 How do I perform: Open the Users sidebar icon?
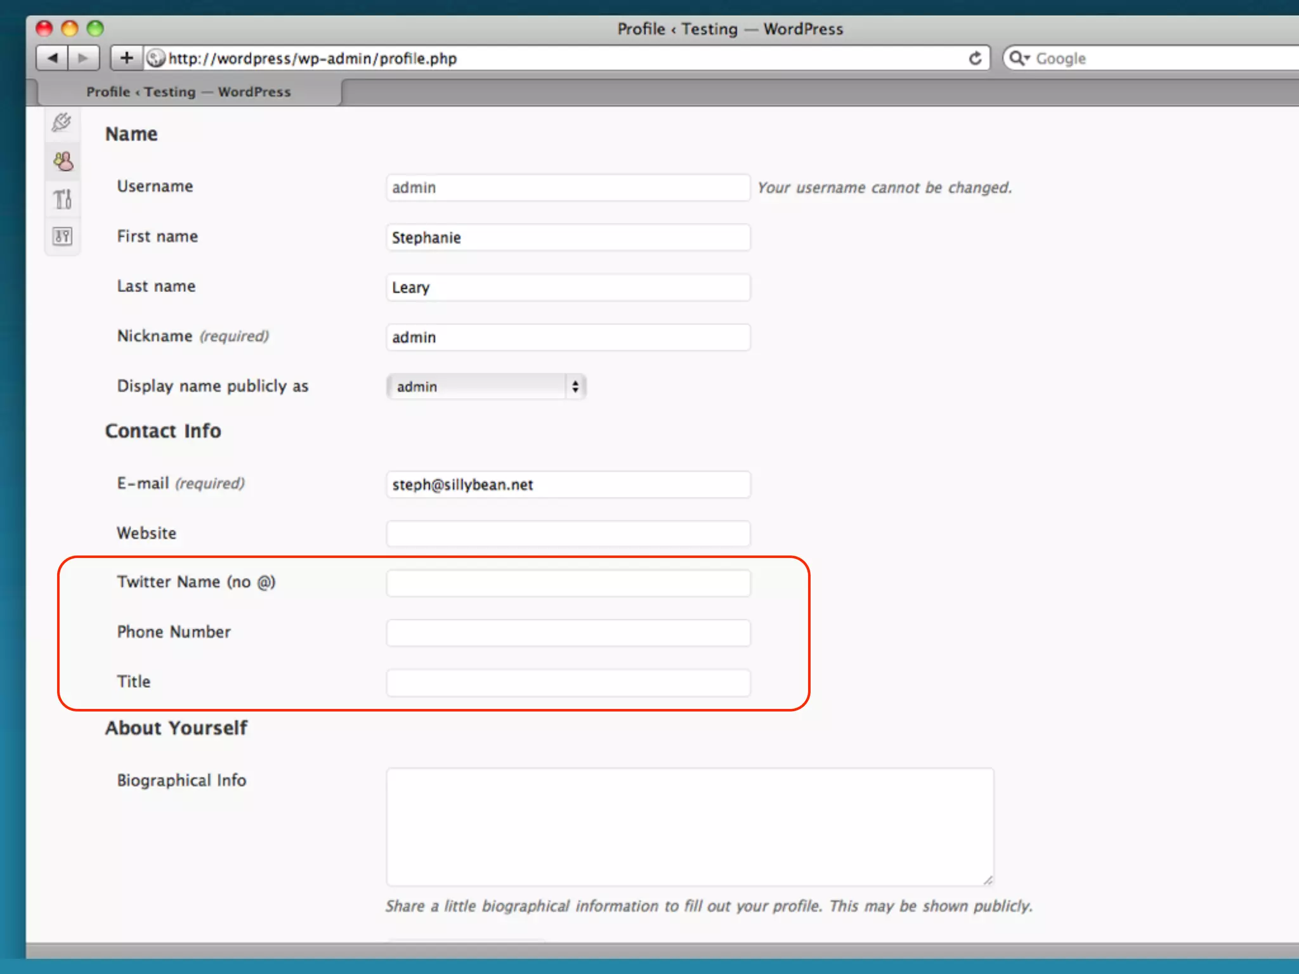tap(63, 162)
